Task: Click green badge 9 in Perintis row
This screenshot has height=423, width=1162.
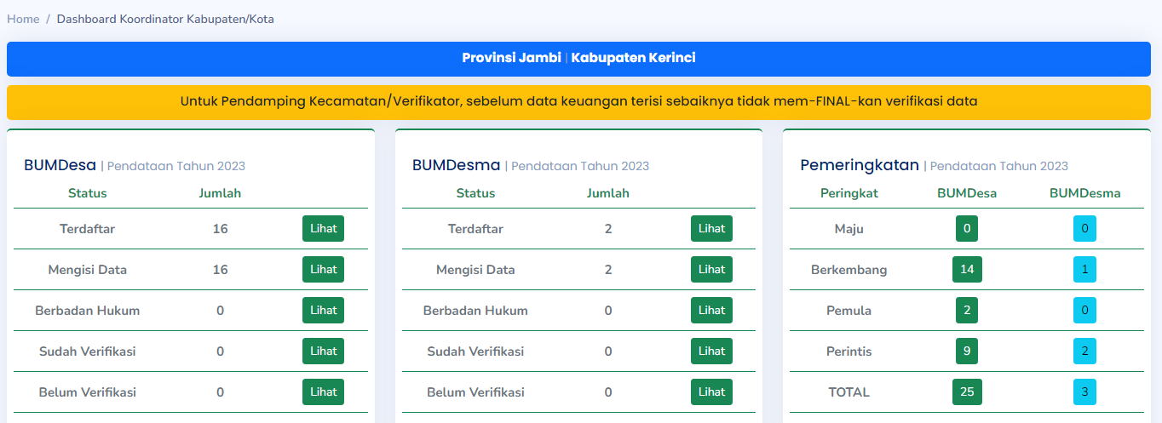Action: click(x=967, y=352)
